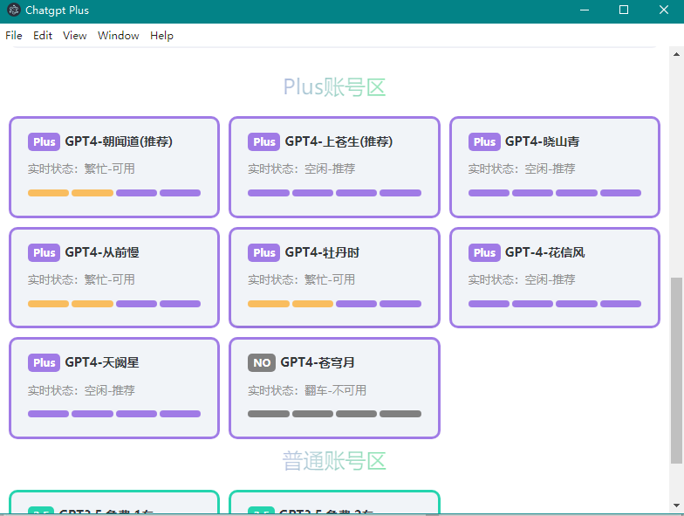Open the Help menu
Image resolution: width=684 pixels, height=516 pixels.
click(161, 35)
